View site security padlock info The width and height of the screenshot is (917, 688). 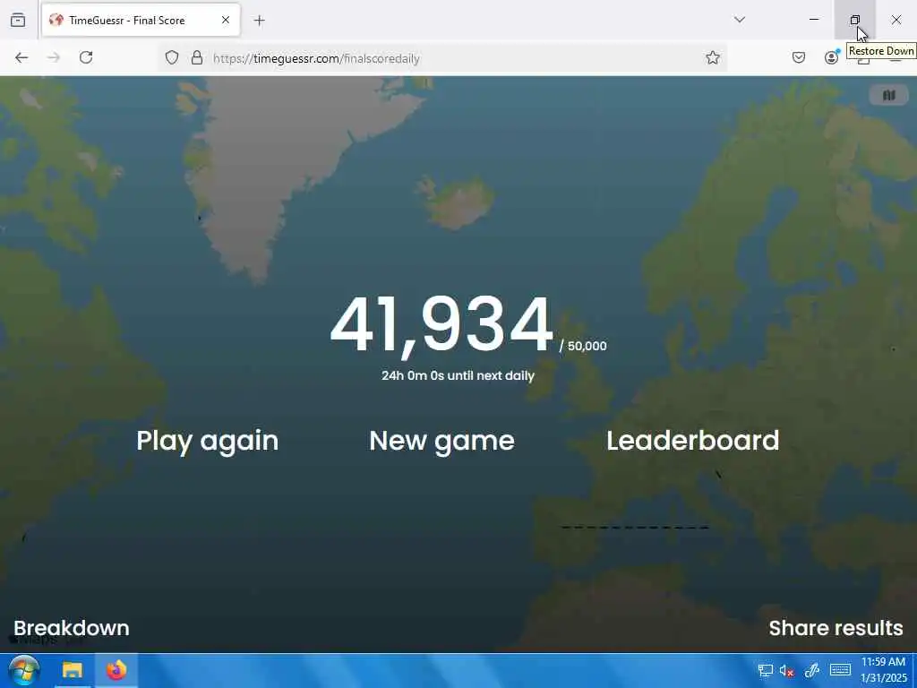197,57
